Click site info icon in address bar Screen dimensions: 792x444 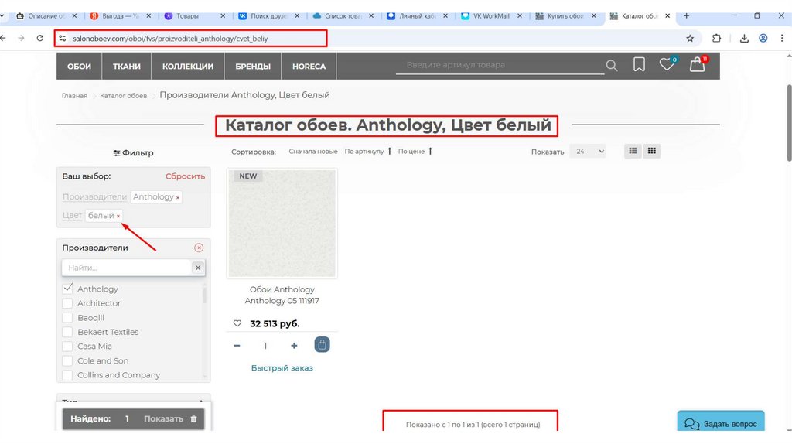coord(62,39)
